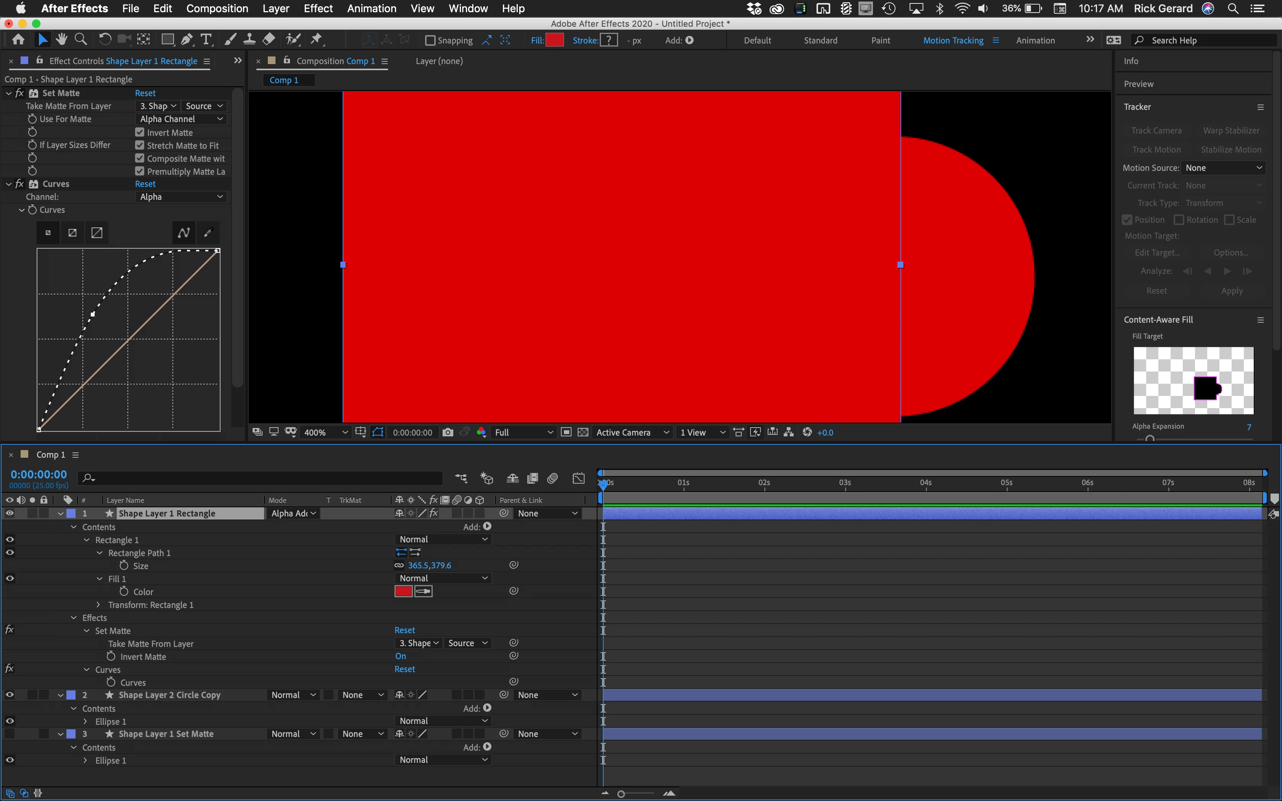Click the take snapshot camera icon

[448, 432]
